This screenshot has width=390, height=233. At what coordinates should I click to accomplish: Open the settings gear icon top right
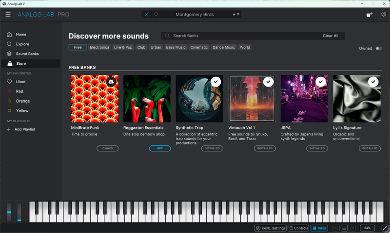click(384, 15)
